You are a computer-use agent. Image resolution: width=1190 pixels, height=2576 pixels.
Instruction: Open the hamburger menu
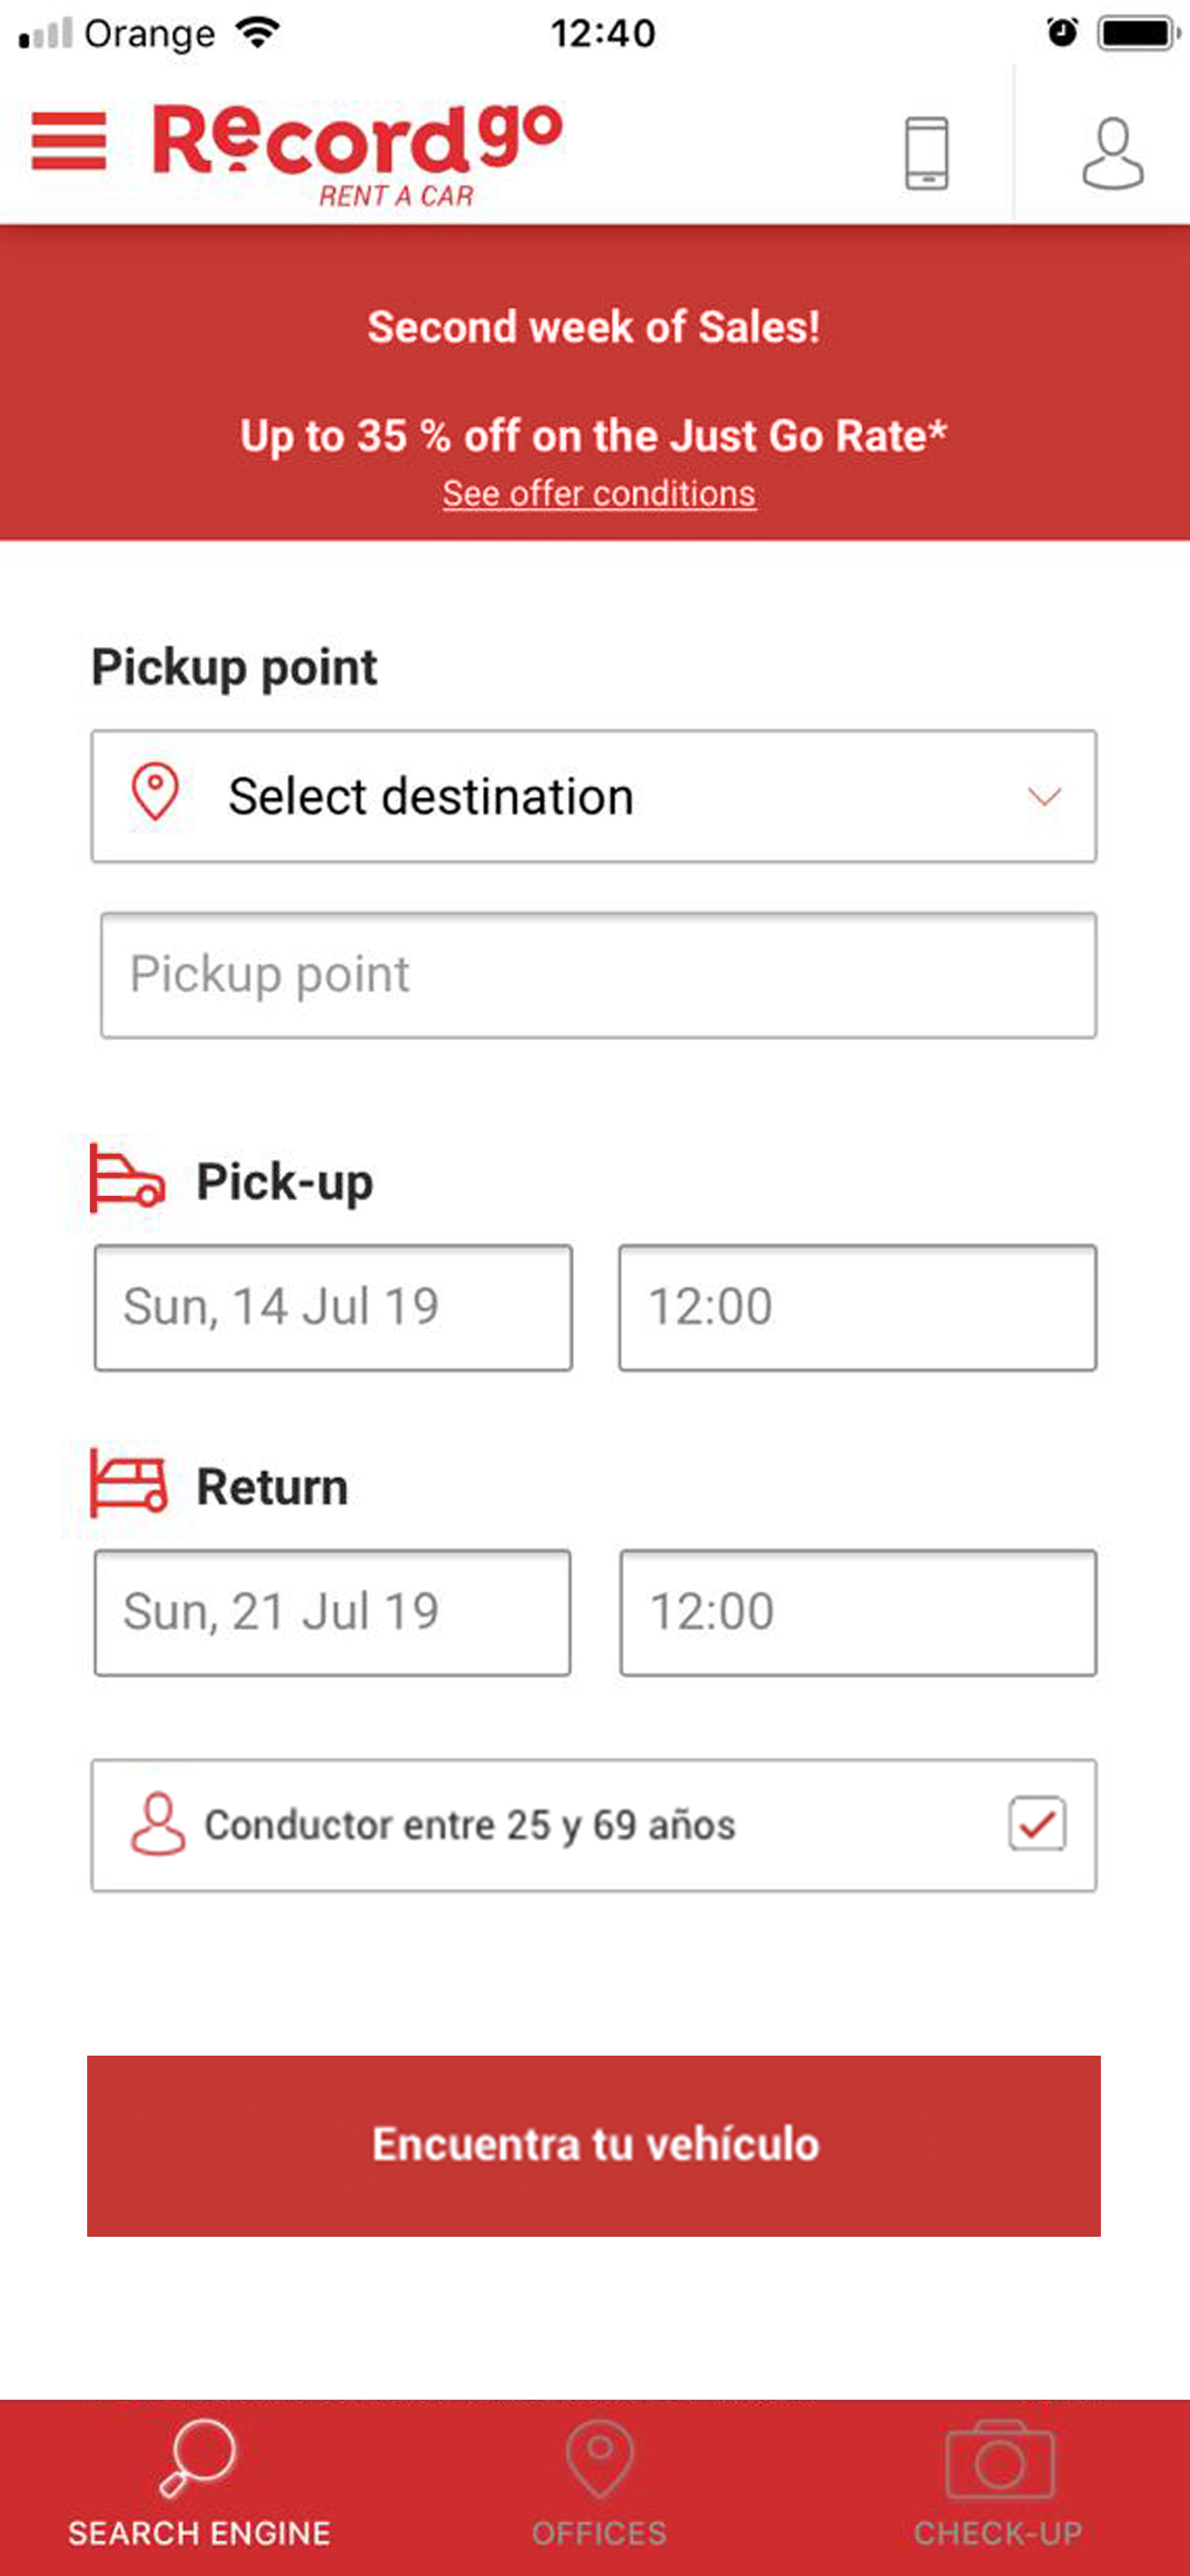point(68,142)
